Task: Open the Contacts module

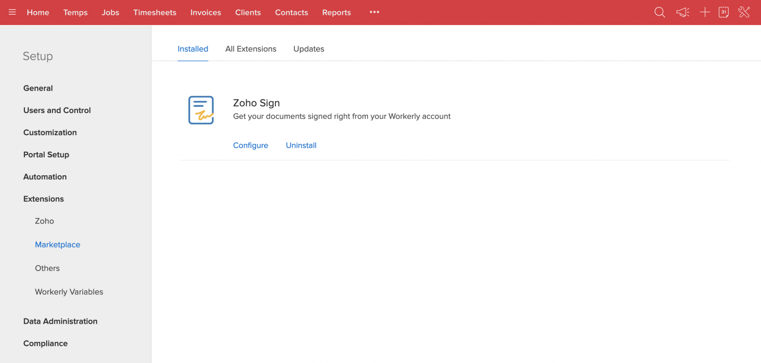Action: [x=291, y=13]
